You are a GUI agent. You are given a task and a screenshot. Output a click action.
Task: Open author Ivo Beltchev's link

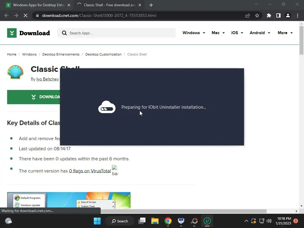47,79
